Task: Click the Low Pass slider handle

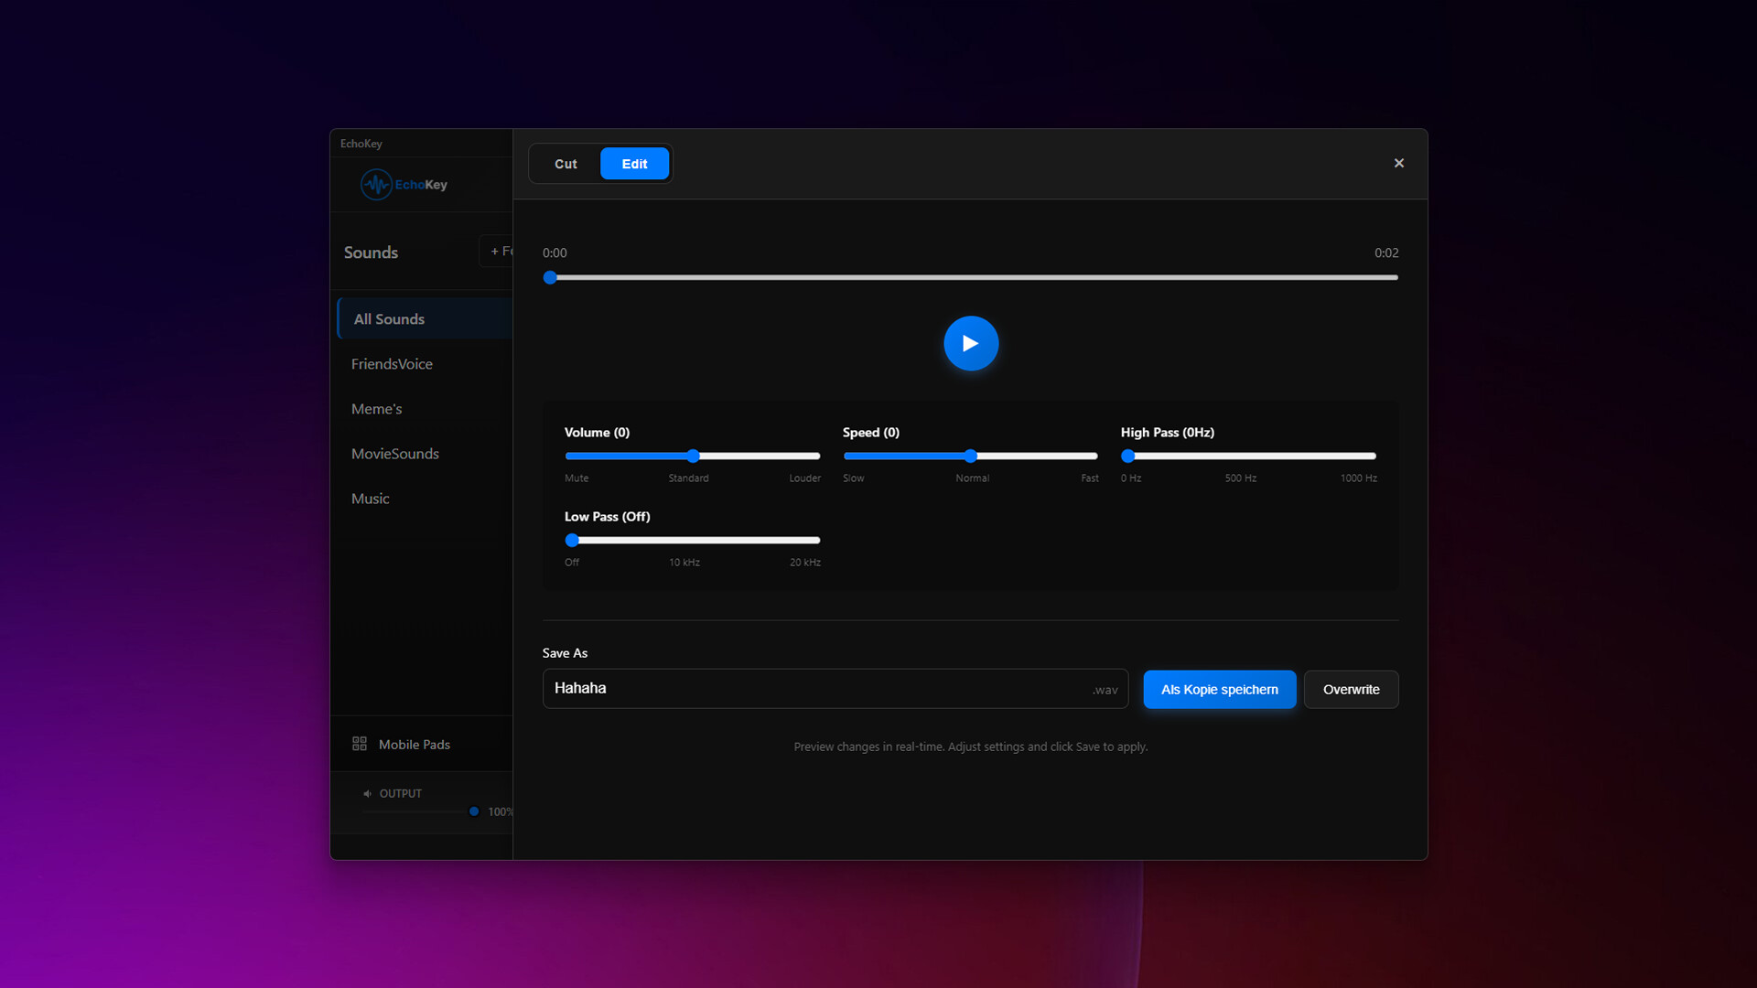Action: point(572,540)
